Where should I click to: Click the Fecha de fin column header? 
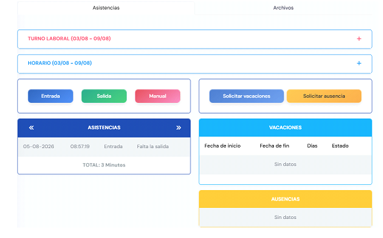pos(275,146)
